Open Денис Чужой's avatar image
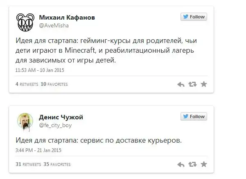The width and height of the screenshot is (246, 179). tap(25, 121)
